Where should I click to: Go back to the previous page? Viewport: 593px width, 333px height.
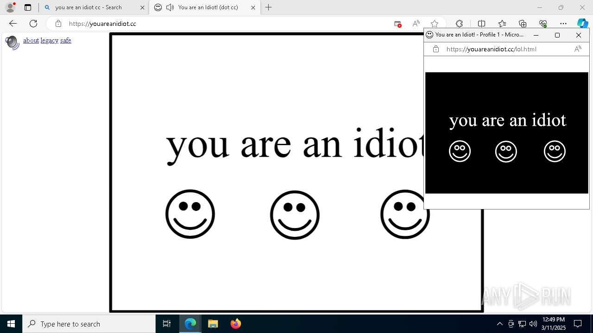click(13, 24)
